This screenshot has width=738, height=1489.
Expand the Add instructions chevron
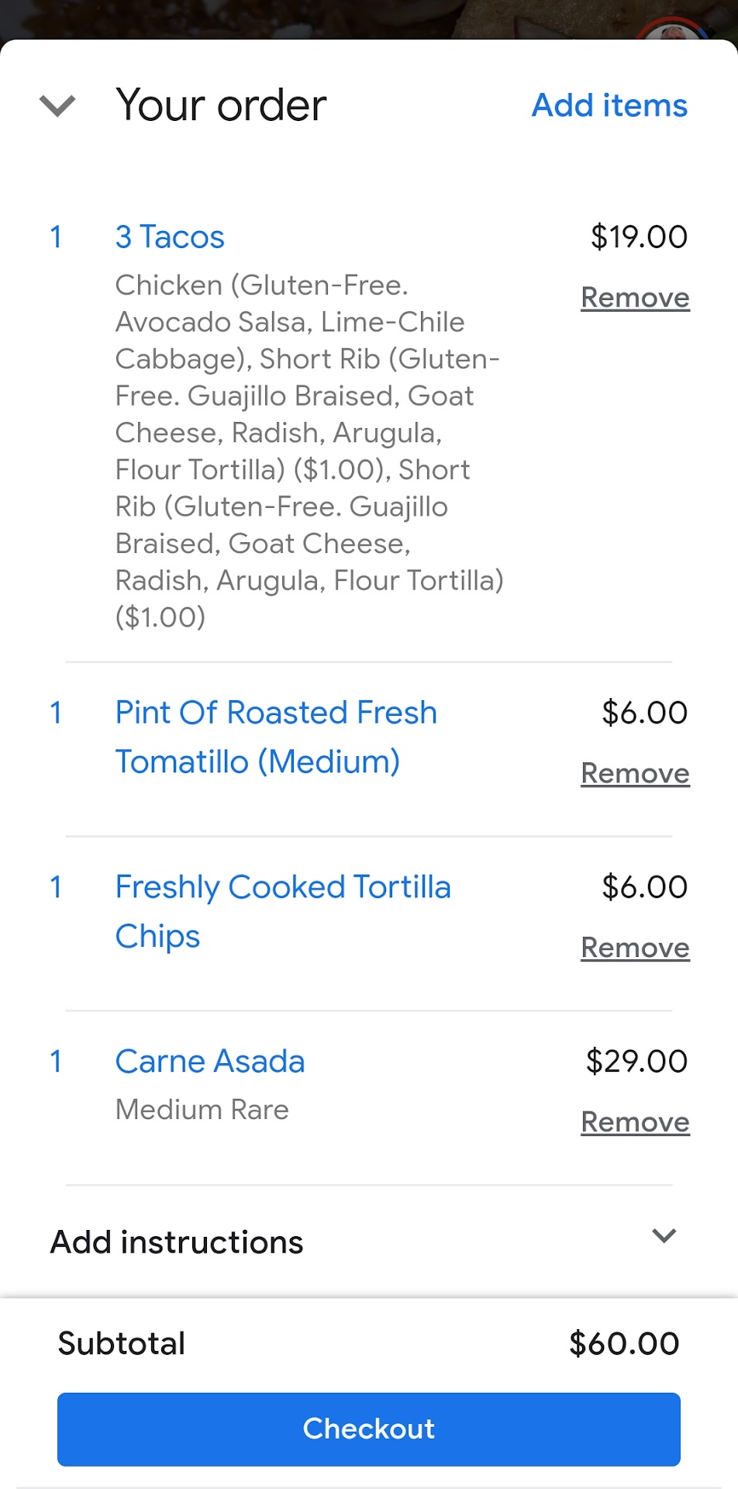[664, 1235]
